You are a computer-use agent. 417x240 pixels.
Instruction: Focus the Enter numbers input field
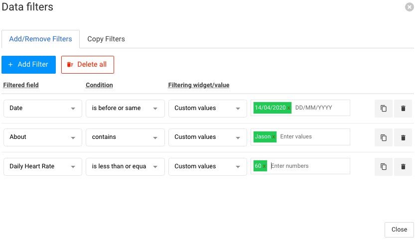pos(309,166)
